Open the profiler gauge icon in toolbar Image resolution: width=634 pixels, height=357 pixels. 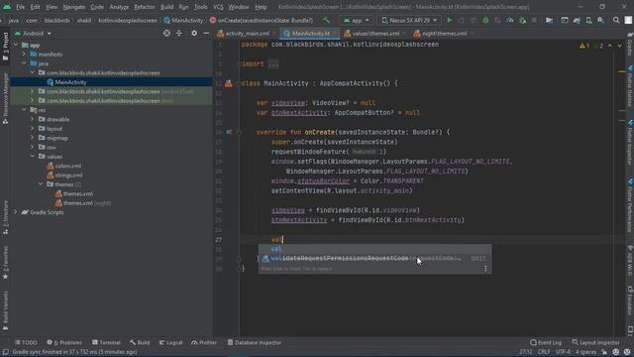(x=510, y=20)
